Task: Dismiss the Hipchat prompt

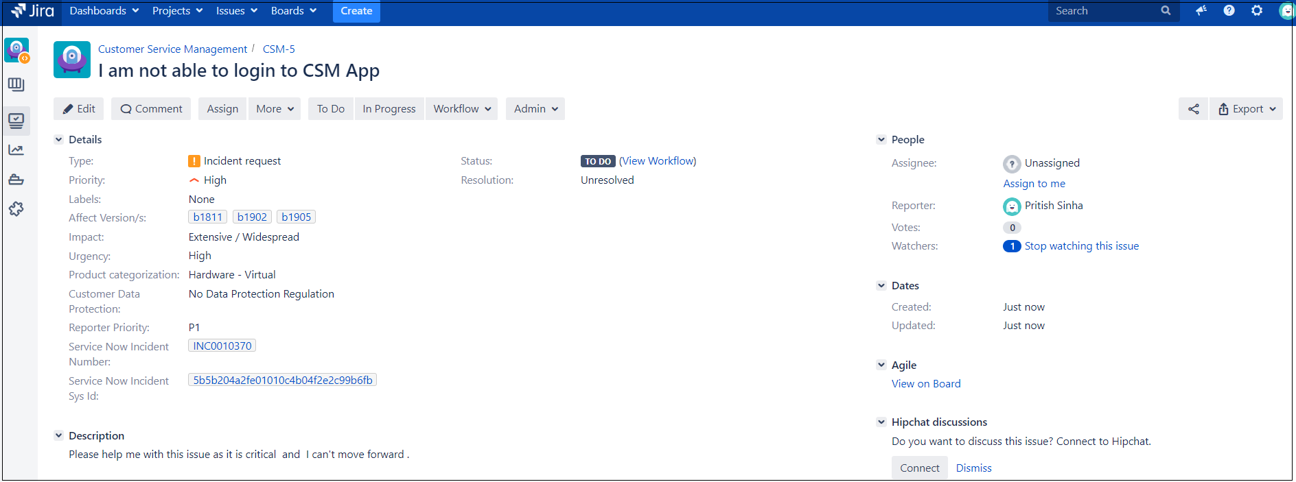Action: (973, 468)
